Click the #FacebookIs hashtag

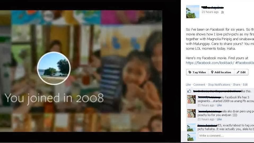(244, 63)
